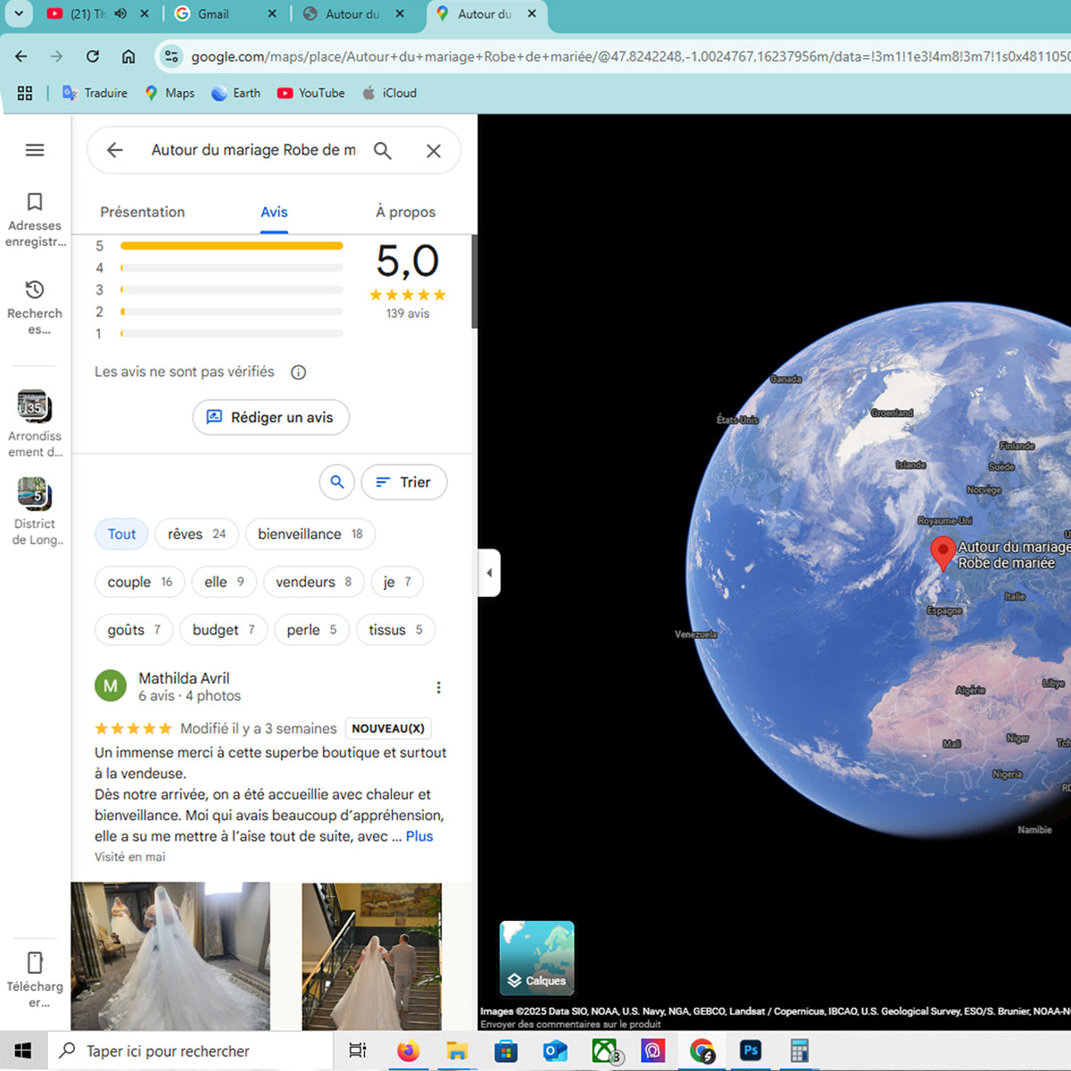Switch to the Présentation tab
This screenshot has height=1071, width=1071.
[x=143, y=212]
